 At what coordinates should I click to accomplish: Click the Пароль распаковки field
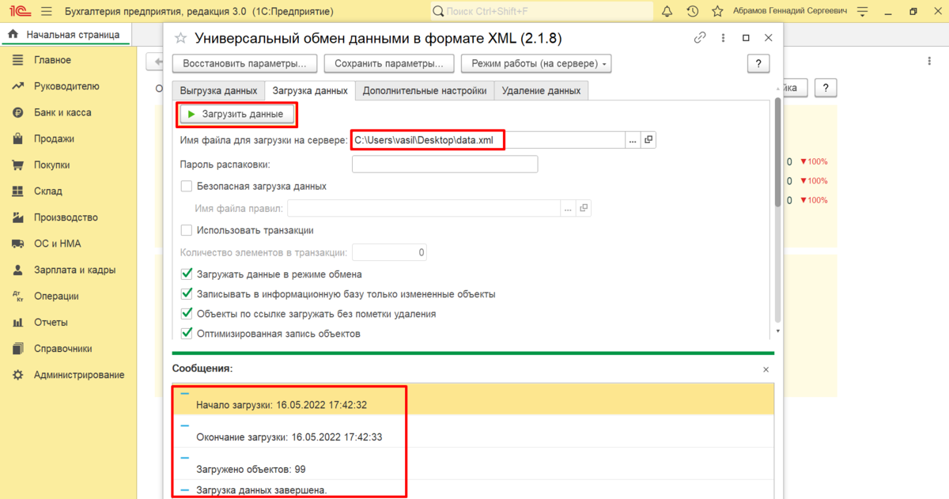444,164
